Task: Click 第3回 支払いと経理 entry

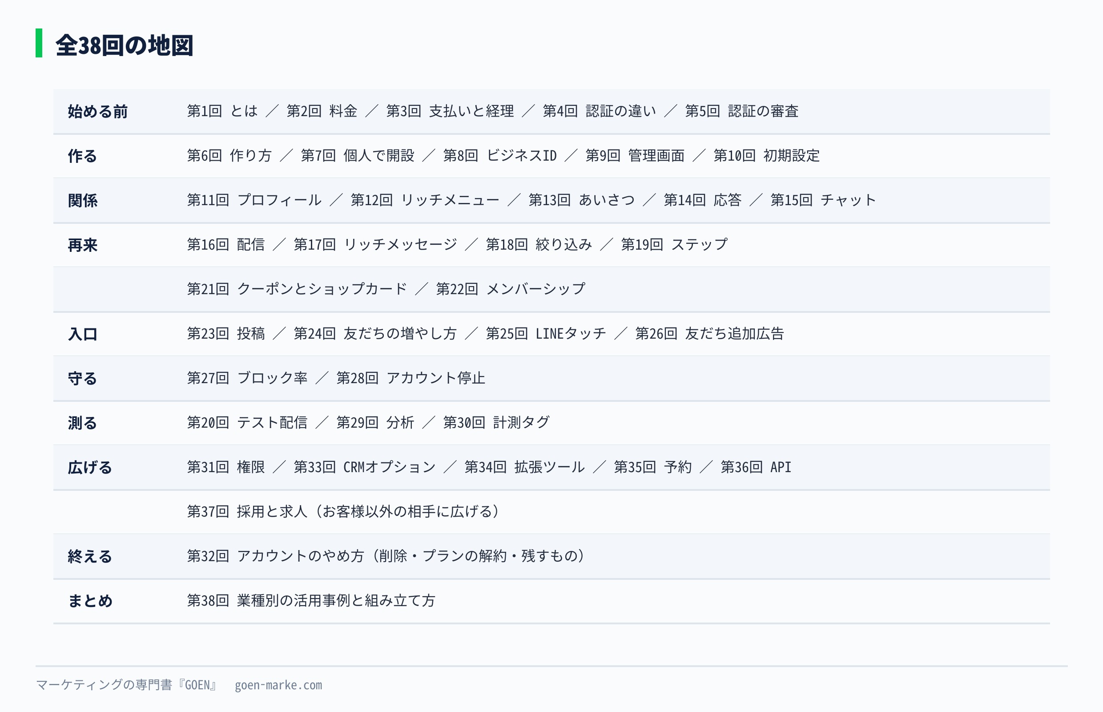Action: tap(450, 111)
